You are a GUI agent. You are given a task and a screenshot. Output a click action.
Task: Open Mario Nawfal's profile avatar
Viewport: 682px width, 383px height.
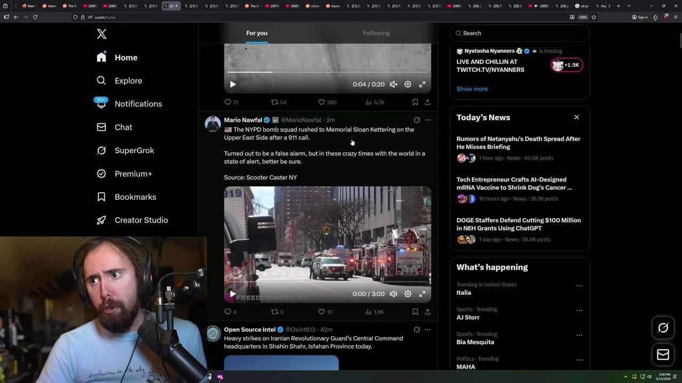coord(213,124)
